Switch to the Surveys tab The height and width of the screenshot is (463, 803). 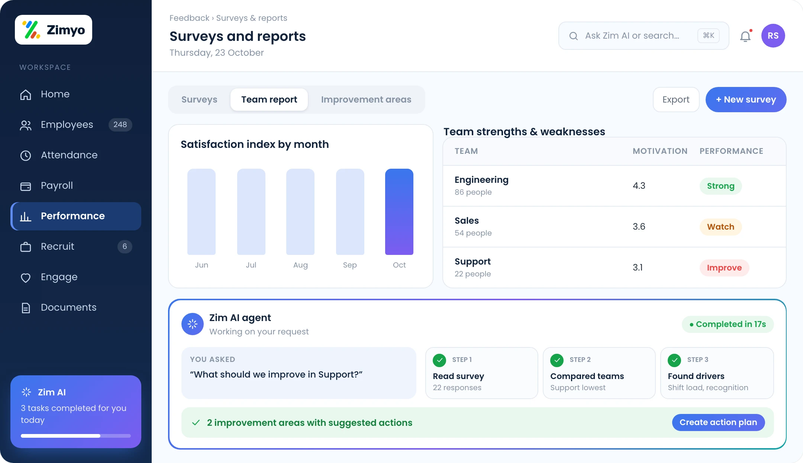point(199,100)
